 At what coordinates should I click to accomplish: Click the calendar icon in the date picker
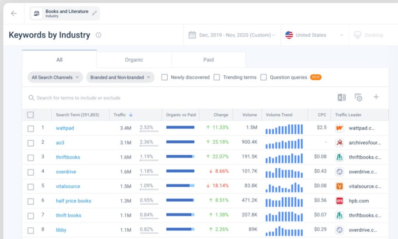pyautogui.click(x=192, y=35)
